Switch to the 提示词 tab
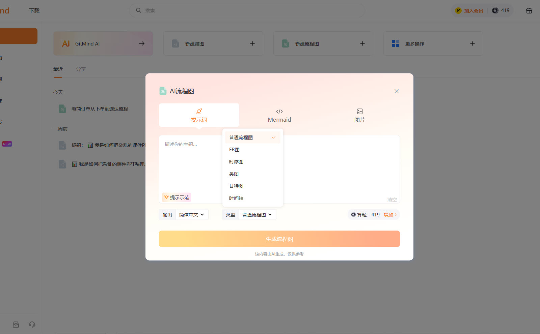Screen dimensions: 540x334 click(x=199, y=115)
